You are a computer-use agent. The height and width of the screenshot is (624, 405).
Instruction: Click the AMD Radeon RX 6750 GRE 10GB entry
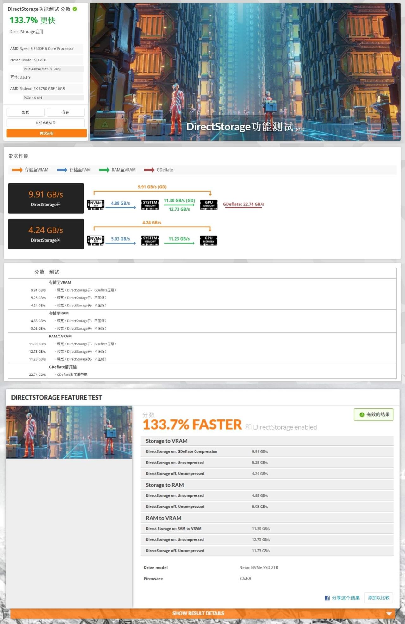click(x=46, y=89)
